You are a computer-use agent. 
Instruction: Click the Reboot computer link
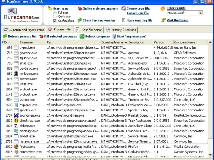[98, 36]
